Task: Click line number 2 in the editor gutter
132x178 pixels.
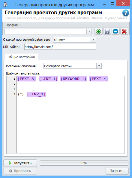Action: click(15, 84)
